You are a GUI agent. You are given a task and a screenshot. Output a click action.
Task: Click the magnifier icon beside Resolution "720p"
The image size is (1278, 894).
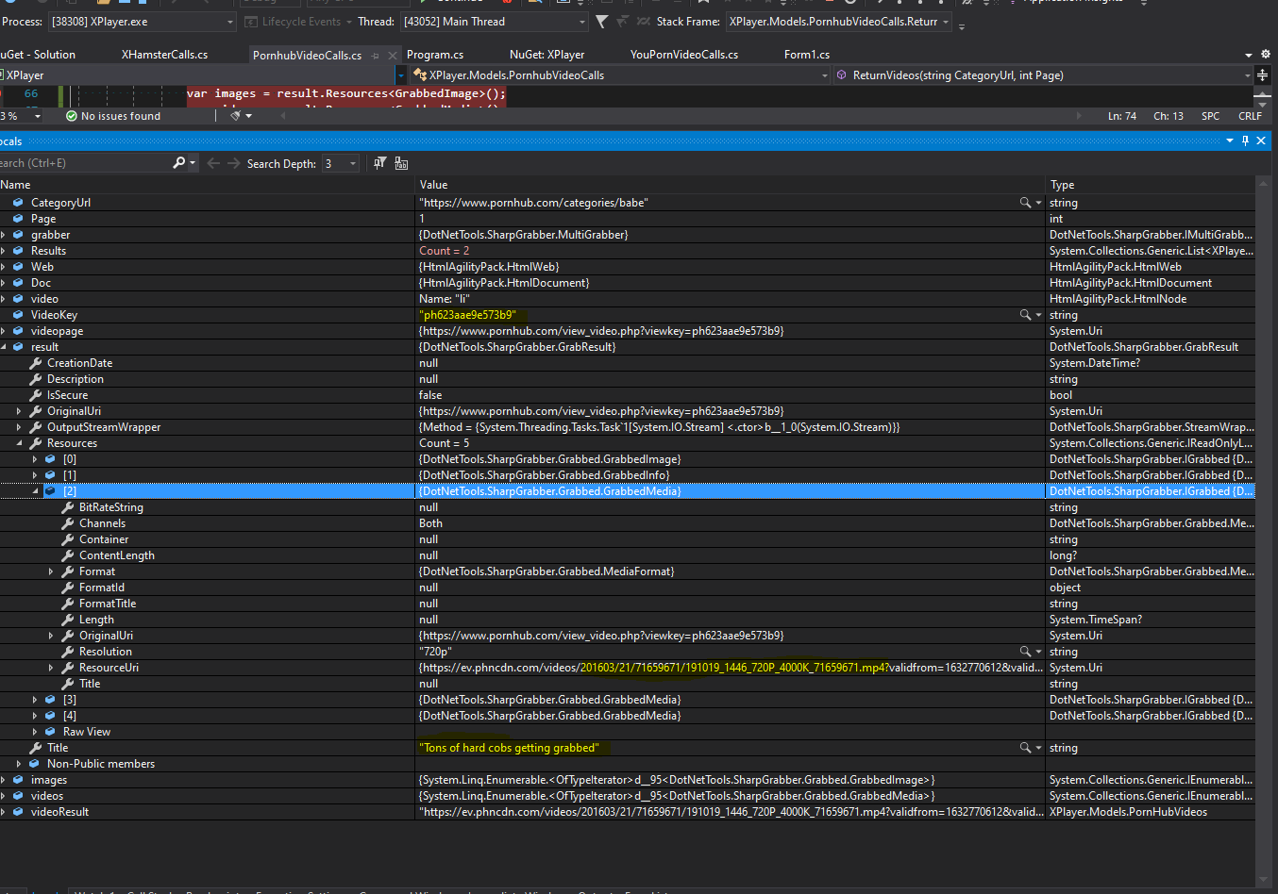1025,651
